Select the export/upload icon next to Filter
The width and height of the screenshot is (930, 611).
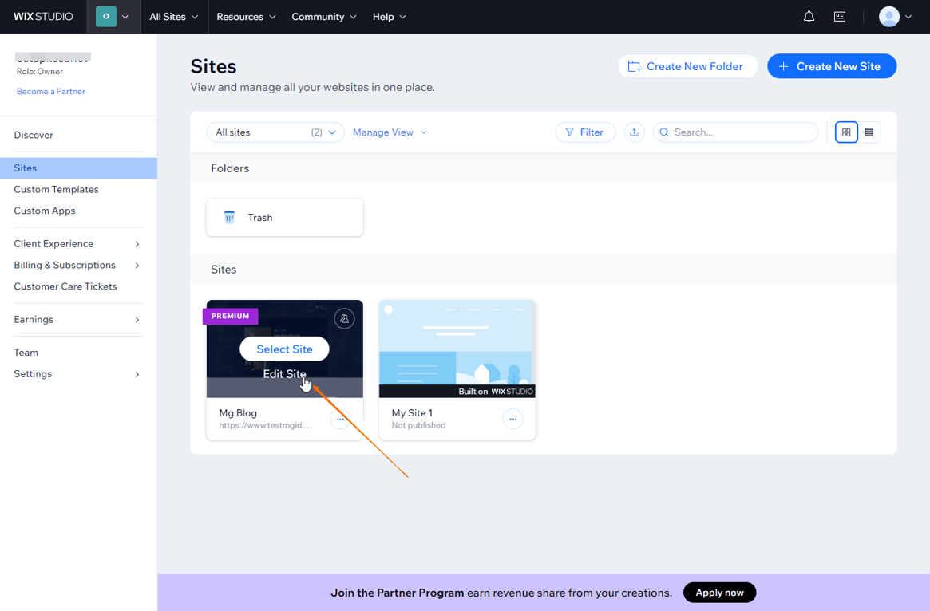[x=634, y=132]
